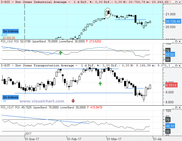Close the Dow Jones Transportation Average panel
This screenshot has height=141, width=182.
(180, 66)
